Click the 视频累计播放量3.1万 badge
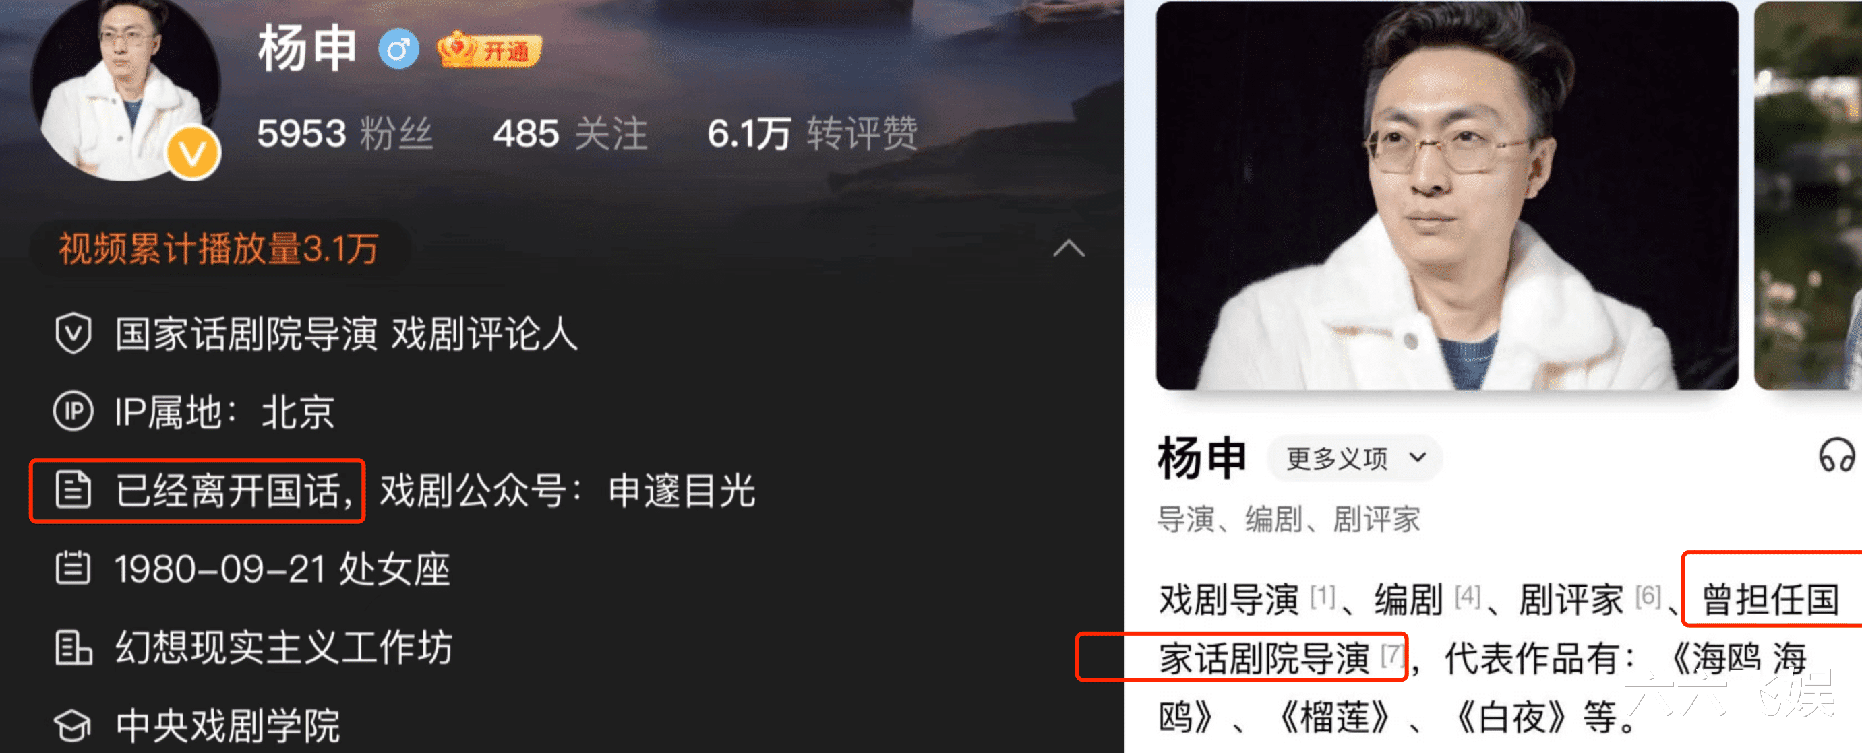 219,249
